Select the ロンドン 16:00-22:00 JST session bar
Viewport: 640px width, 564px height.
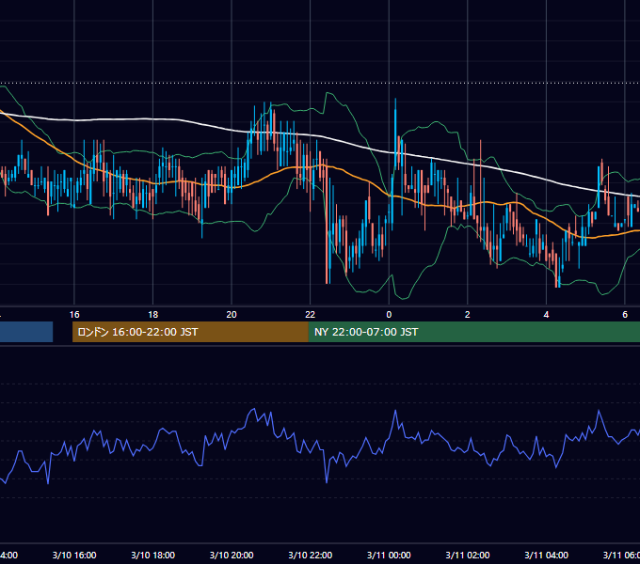click(190, 332)
